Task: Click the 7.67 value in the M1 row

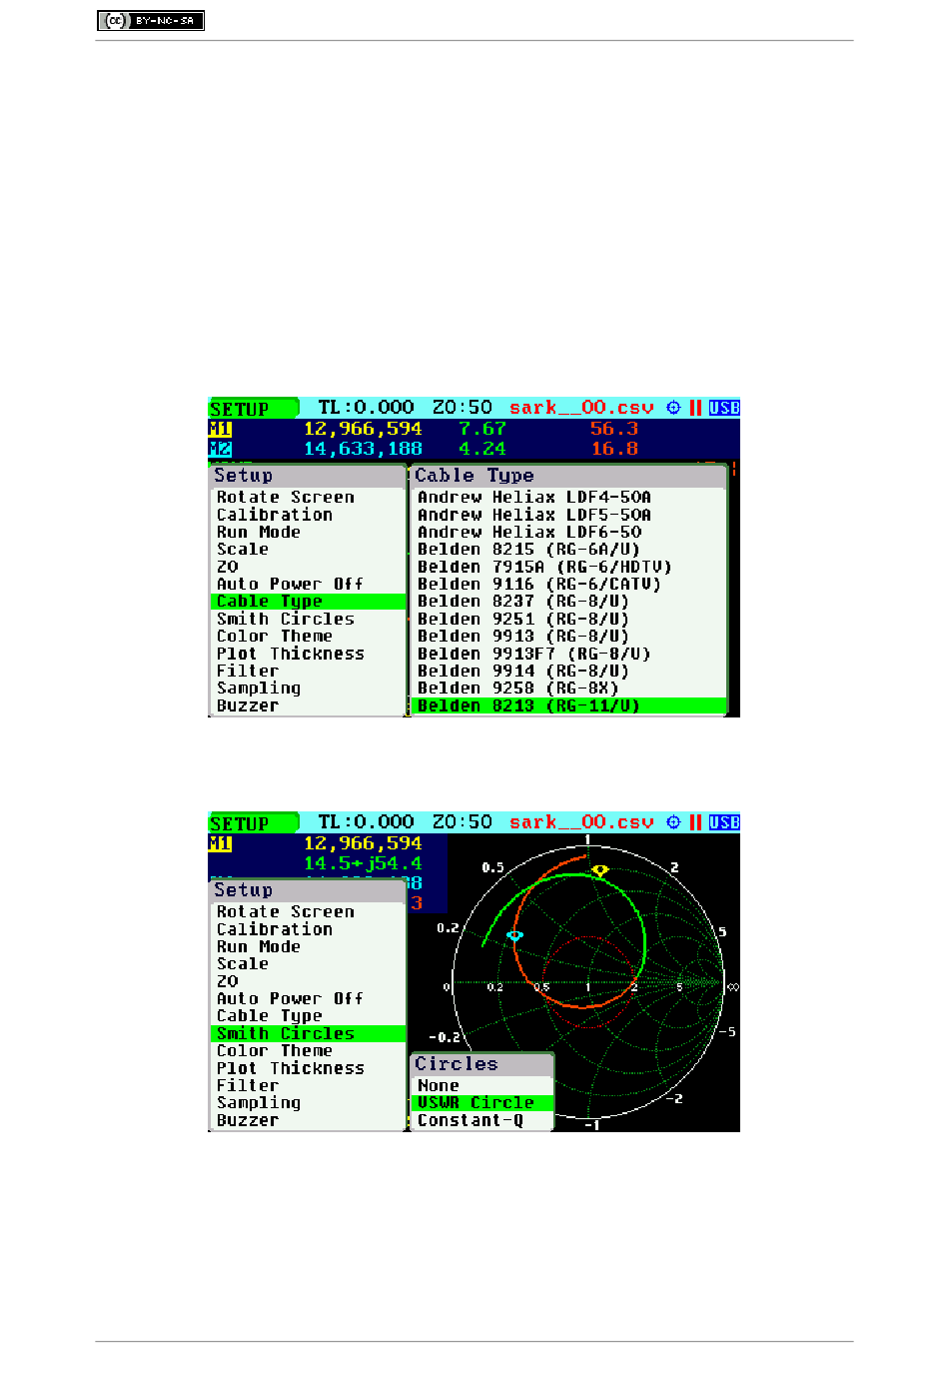Action: point(482,429)
